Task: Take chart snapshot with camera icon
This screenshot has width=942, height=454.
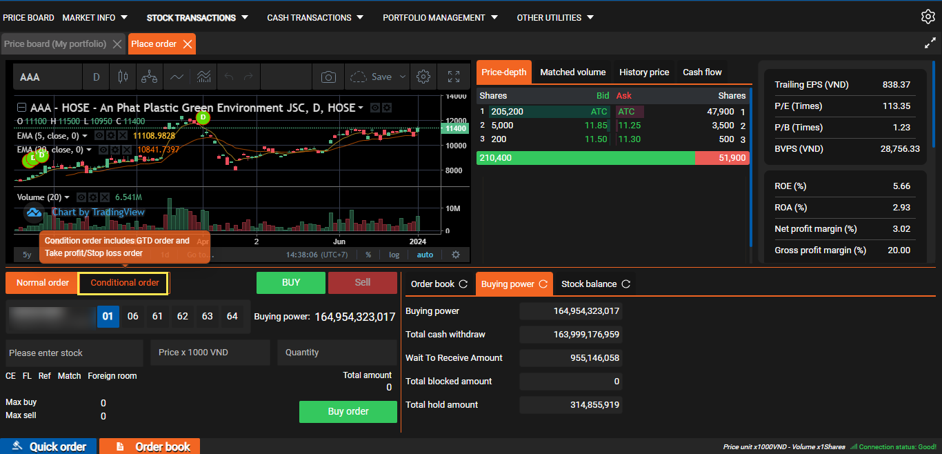Action: (x=328, y=77)
